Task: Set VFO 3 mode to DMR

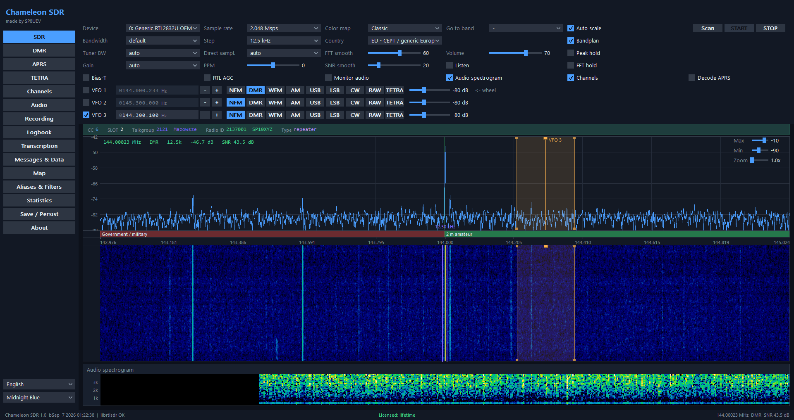Action: [x=256, y=115]
